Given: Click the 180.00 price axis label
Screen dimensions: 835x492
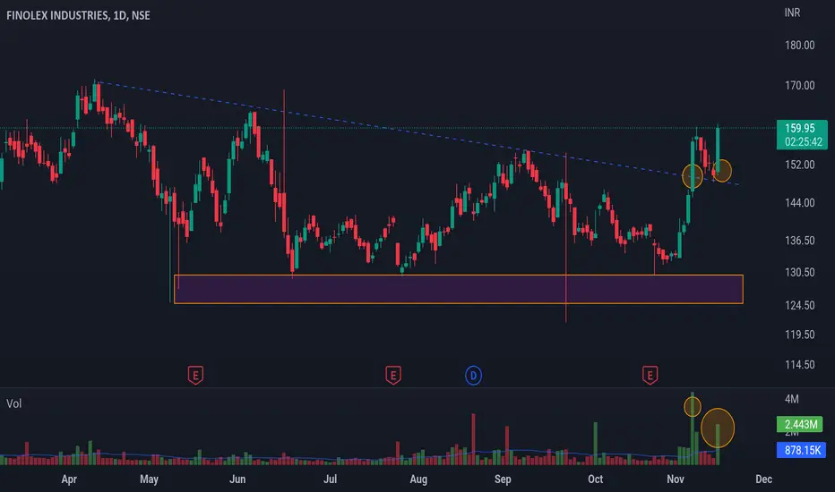Looking at the screenshot, I should click(799, 46).
